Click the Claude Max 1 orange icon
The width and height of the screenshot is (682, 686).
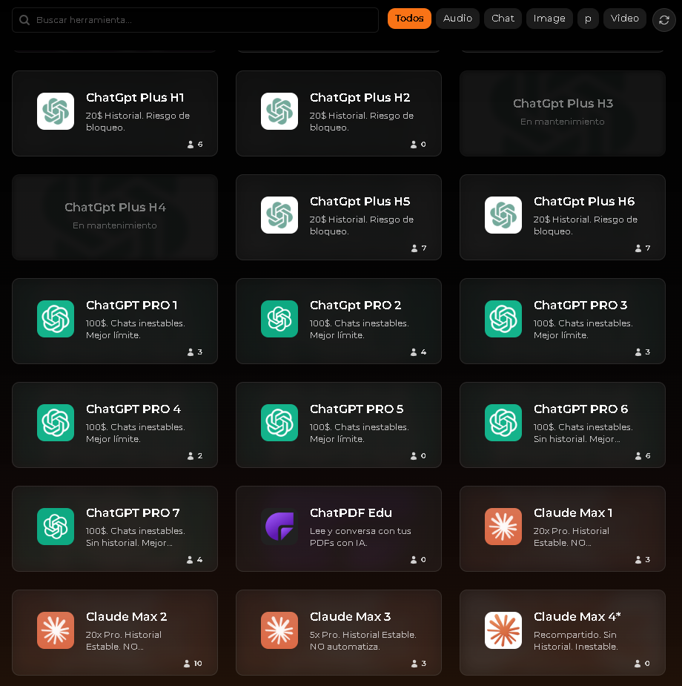(x=503, y=527)
